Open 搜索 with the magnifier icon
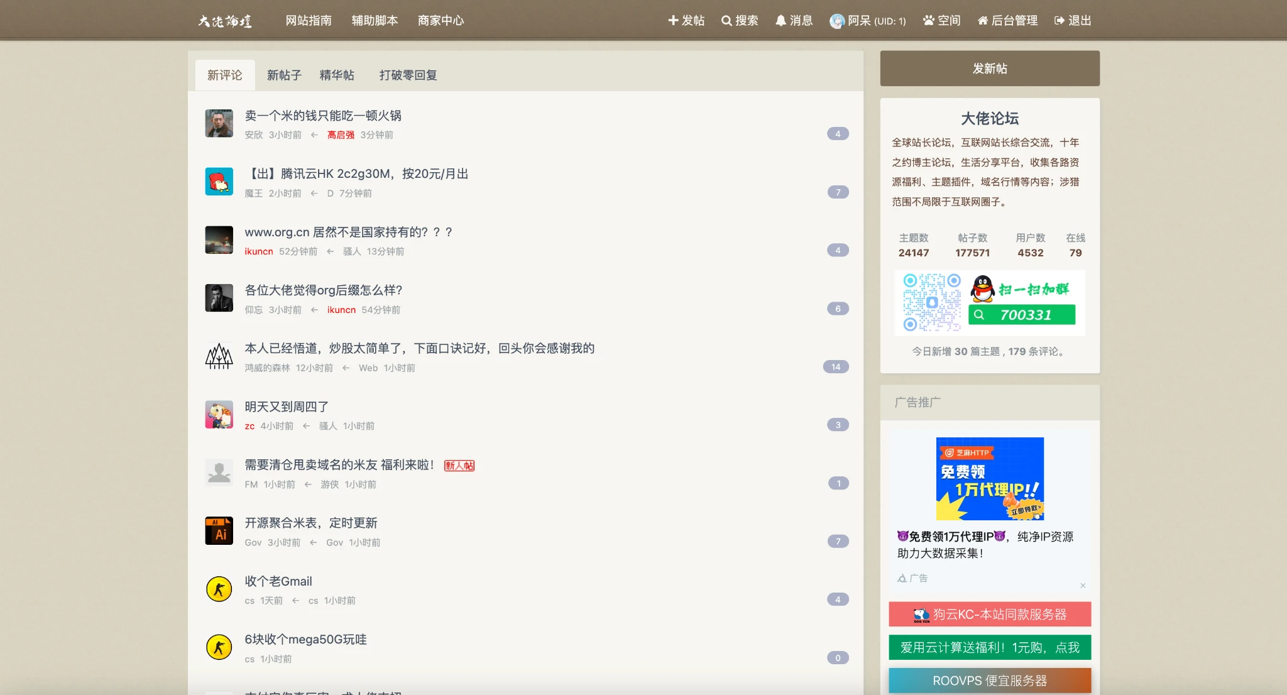The image size is (1287, 695). pos(739,21)
